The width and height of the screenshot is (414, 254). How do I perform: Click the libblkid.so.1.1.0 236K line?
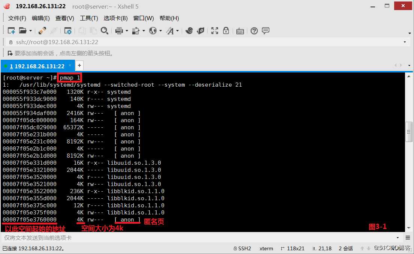[x=84, y=191]
